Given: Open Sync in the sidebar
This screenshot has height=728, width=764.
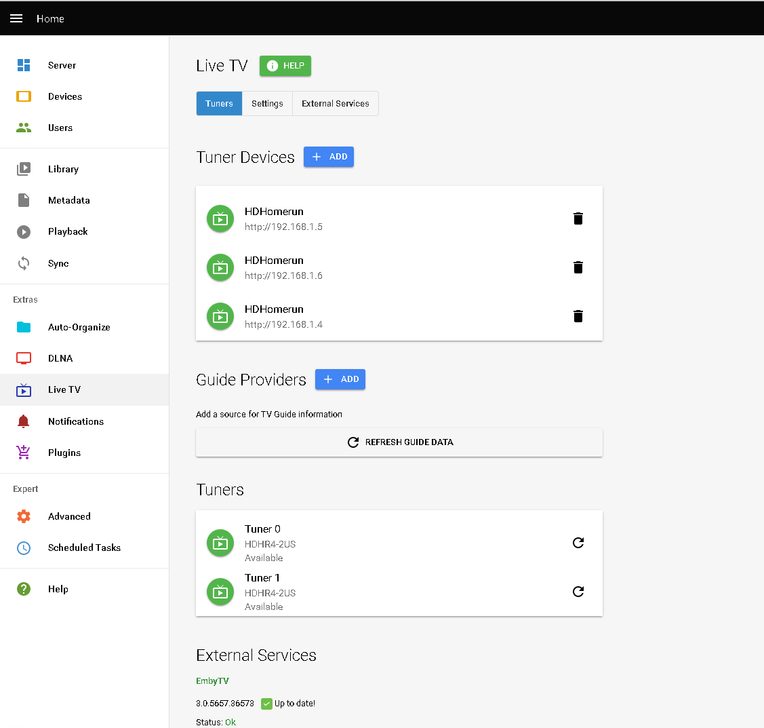Looking at the screenshot, I should coord(85,263).
